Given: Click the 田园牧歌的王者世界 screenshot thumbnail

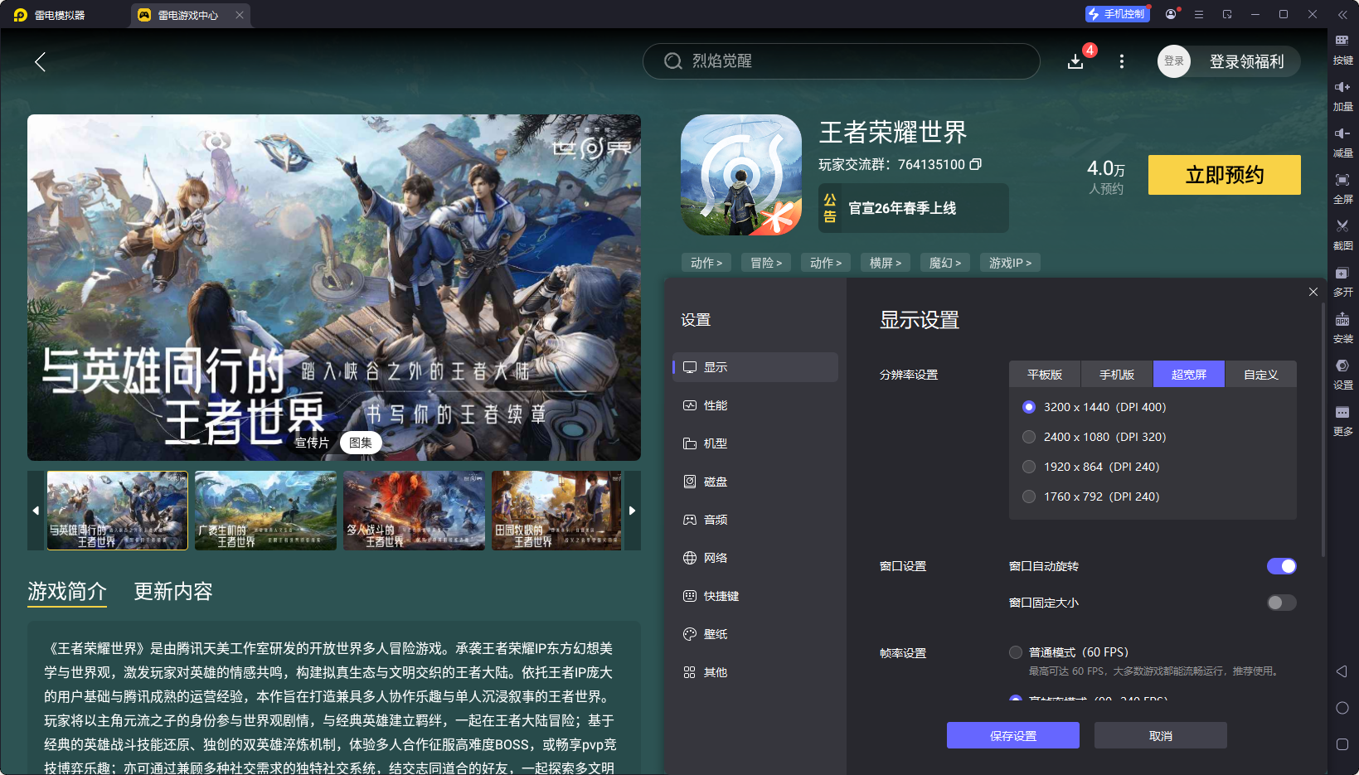Looking at the screenshot, I should coord(556,511).
